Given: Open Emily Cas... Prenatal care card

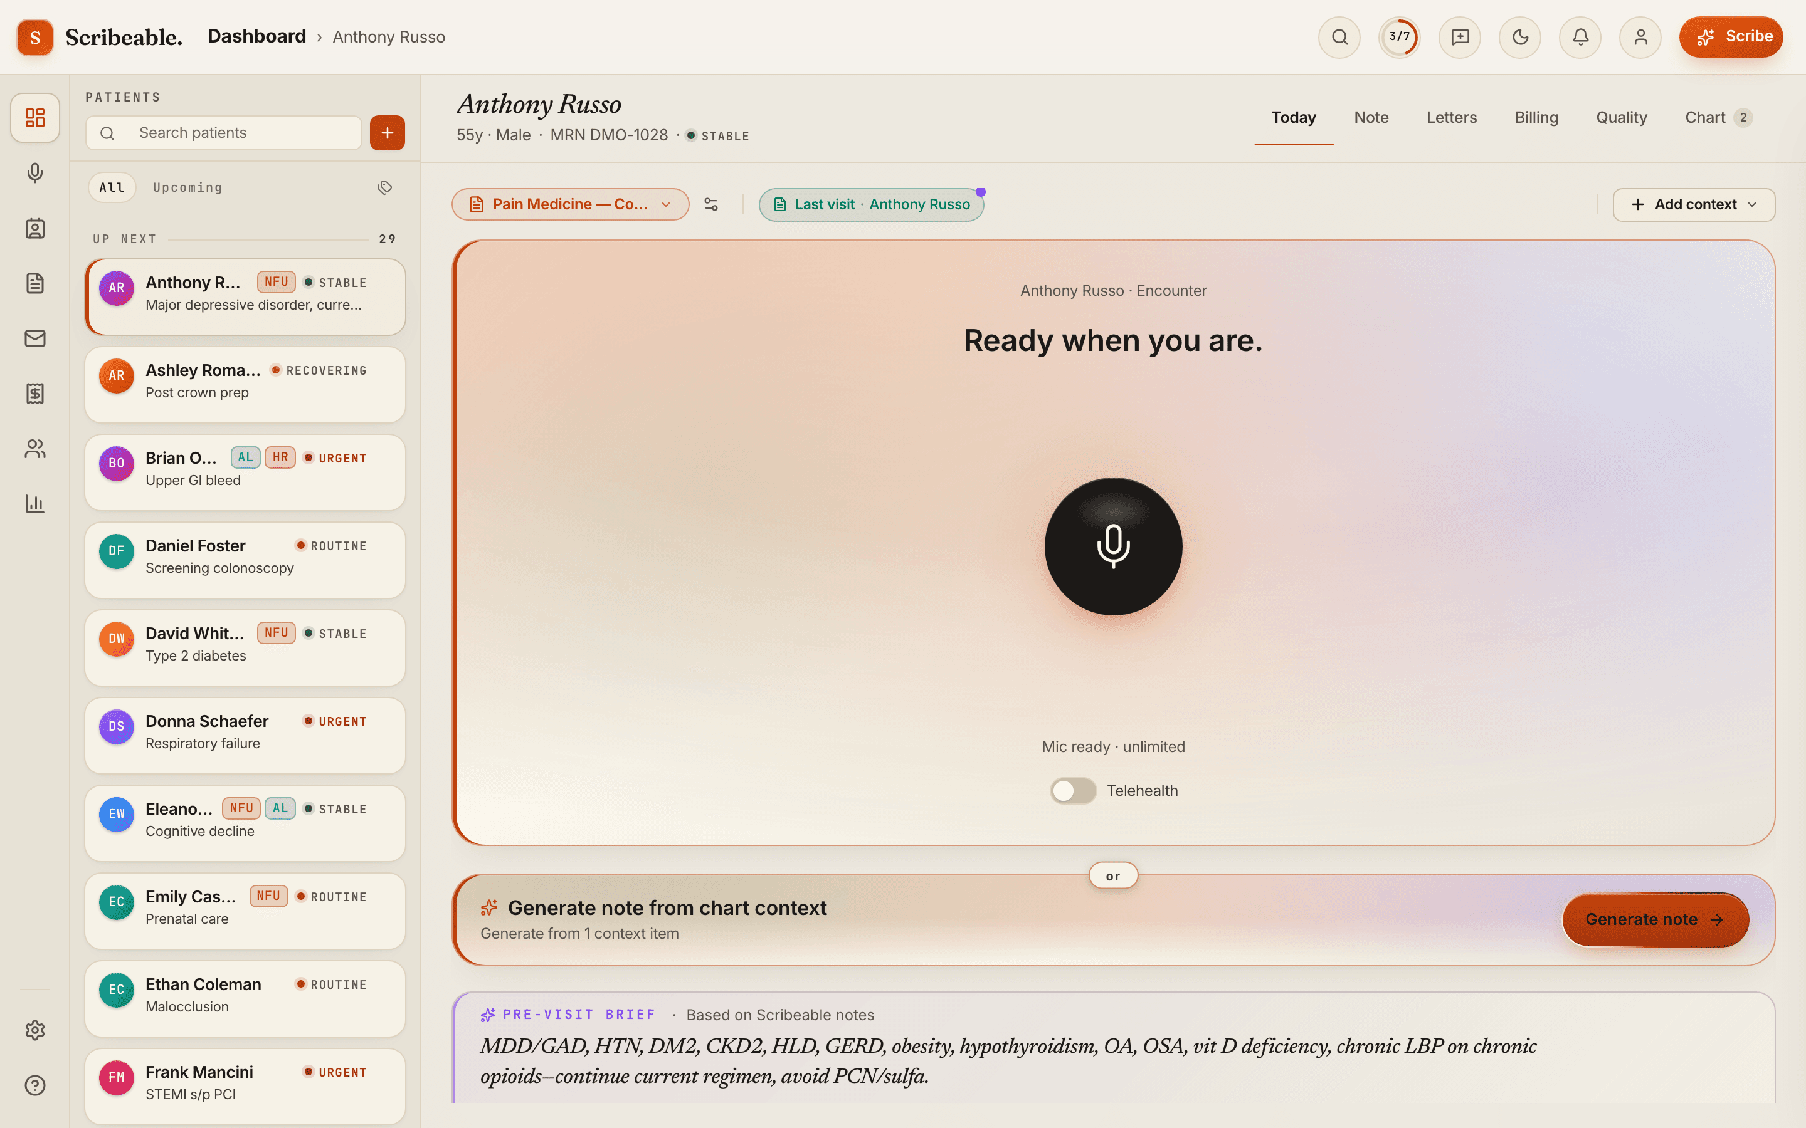Looking at the screenshot, I should click(245, 911).
